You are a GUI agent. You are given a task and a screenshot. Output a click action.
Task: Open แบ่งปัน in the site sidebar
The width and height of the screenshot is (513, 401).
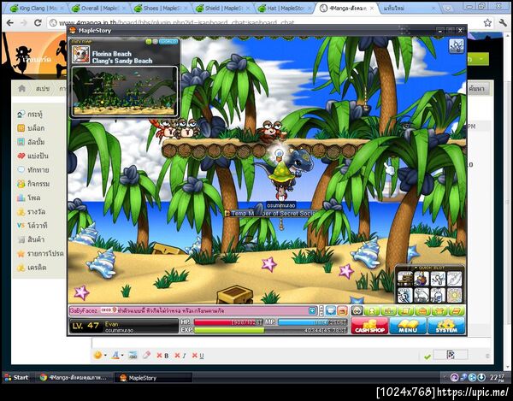32,156
